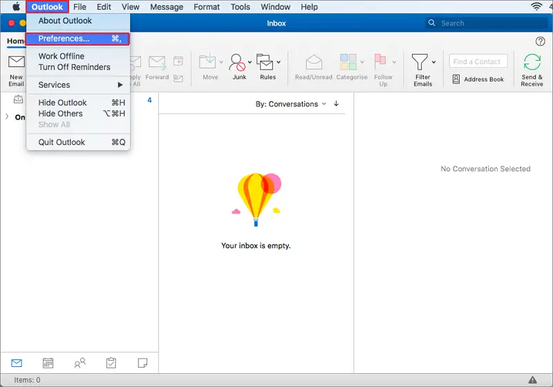Click the Forward email icon

point(157,62)
